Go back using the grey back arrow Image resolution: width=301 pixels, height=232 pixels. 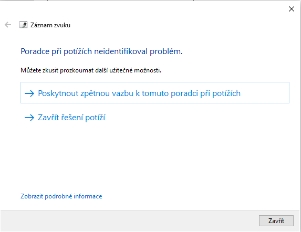(x=8, y=25)
